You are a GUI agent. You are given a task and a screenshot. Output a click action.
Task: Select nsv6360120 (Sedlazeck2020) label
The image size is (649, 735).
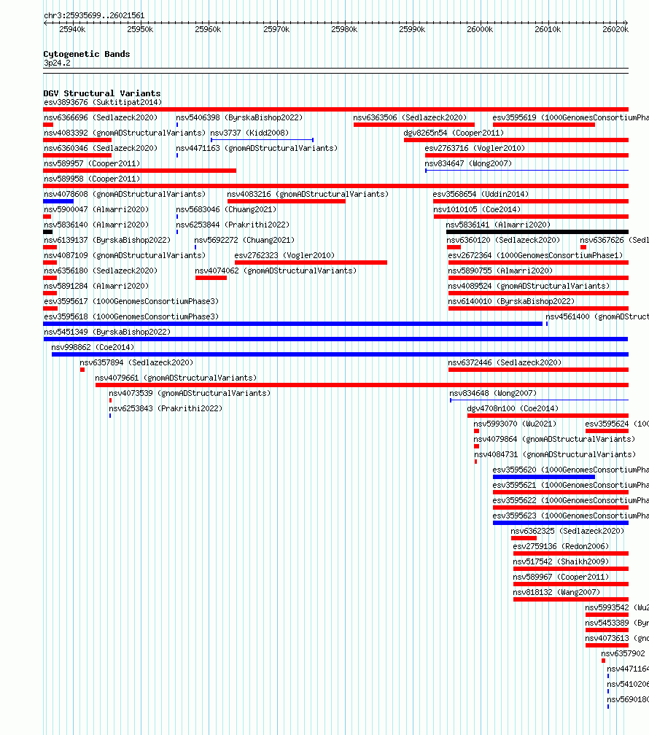(503, 240)
